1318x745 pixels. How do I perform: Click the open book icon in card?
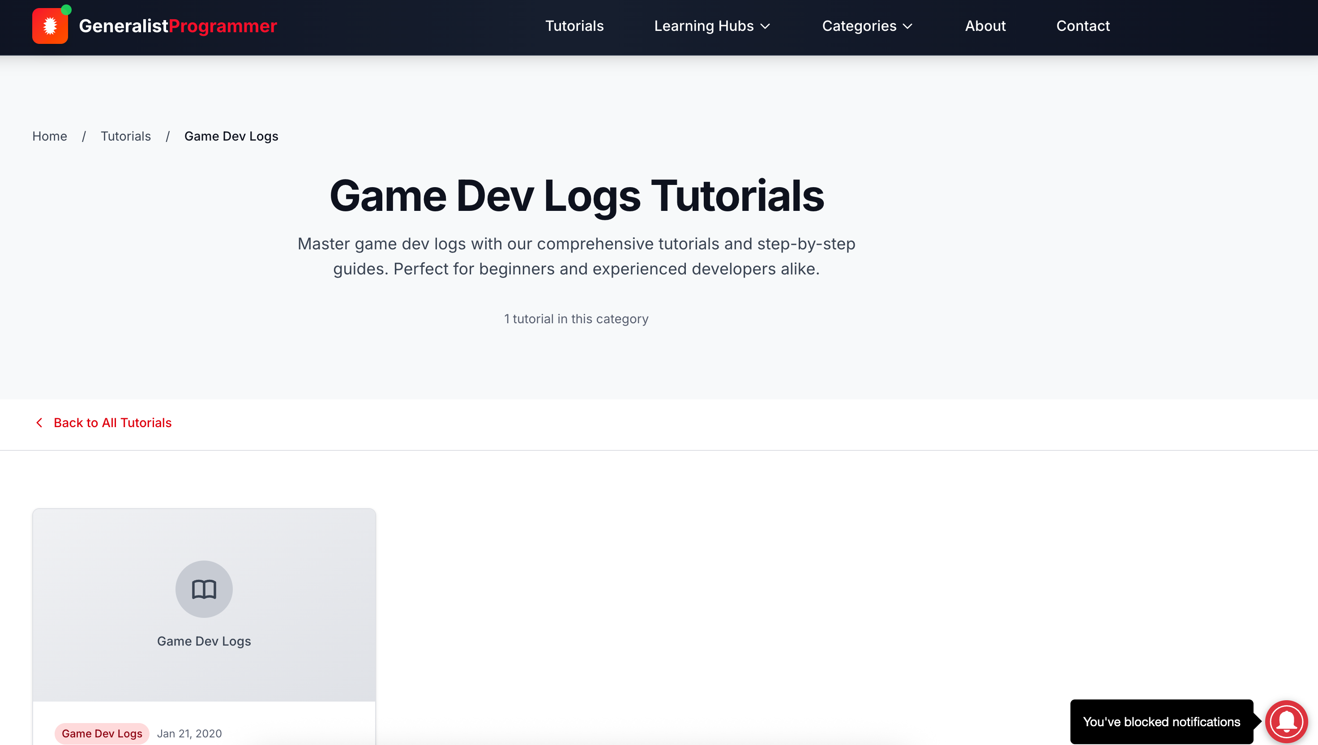(x=204, y=589)
